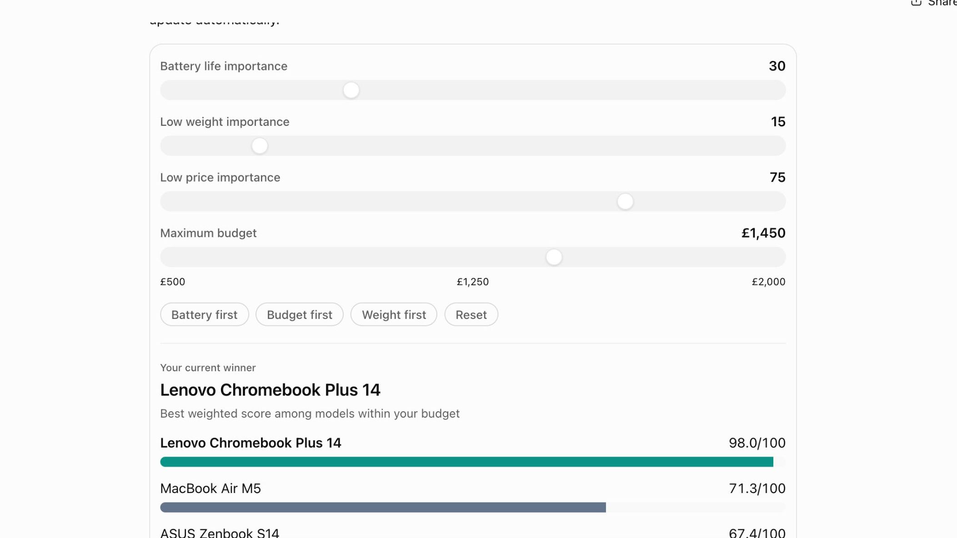This screenshot has height=538, width=957.
Task: Click the large Lenovo Chromebook Plus 14 winner heading
Action: click(270, 390)
